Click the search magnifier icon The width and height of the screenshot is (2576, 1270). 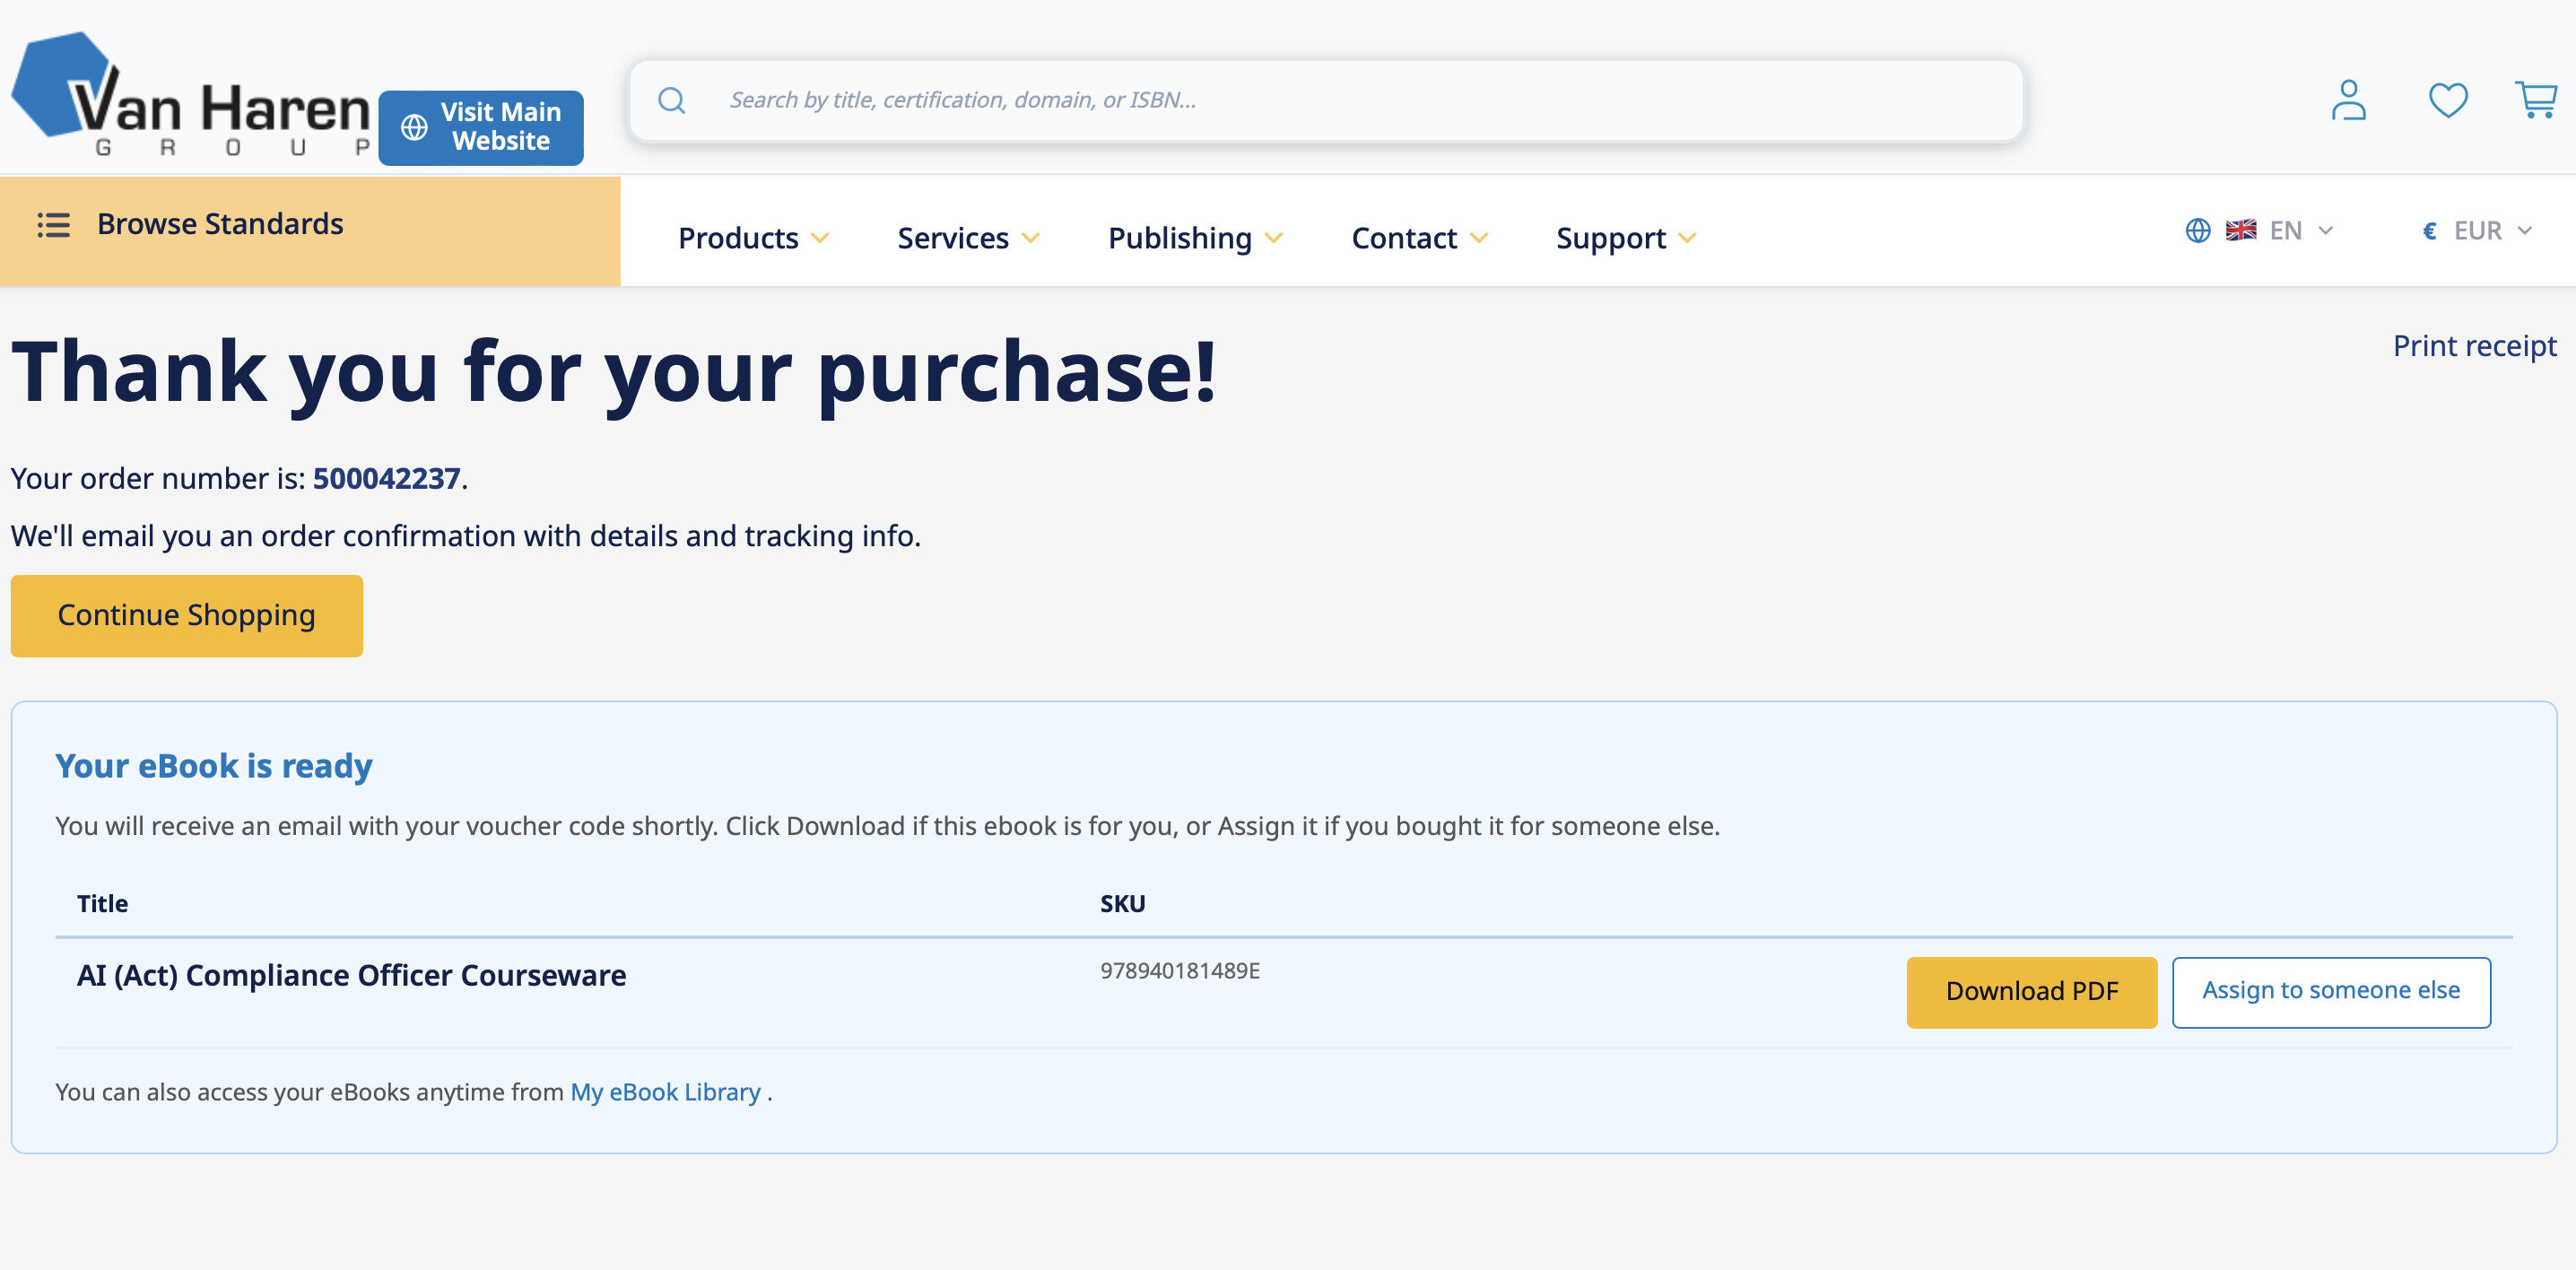[x=671, y=100]
